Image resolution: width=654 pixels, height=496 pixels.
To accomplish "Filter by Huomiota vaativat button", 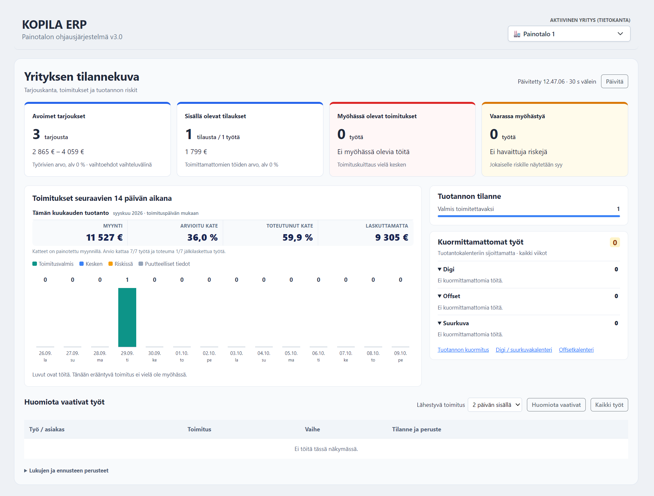I will point(556,405).
